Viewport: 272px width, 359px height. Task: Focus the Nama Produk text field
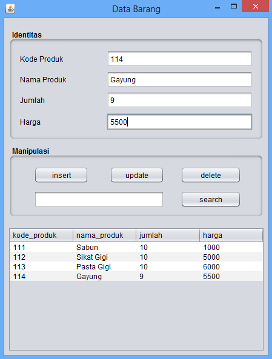(x=179, y=79)
